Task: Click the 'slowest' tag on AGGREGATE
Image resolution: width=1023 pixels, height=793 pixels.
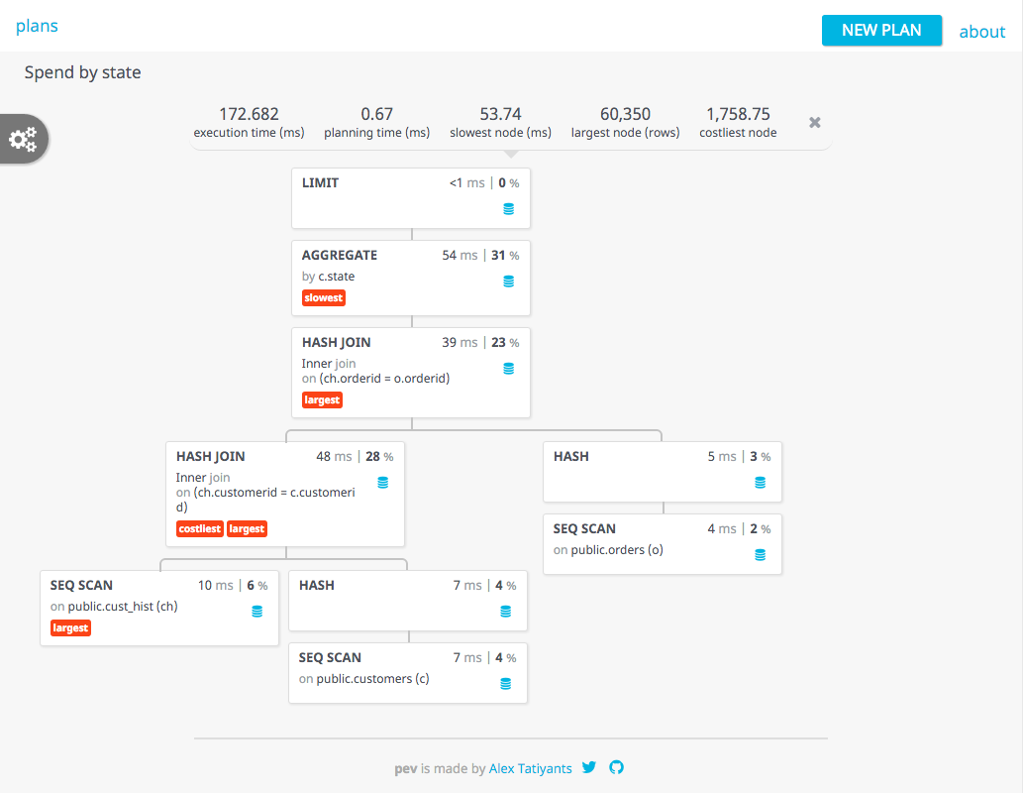Action: point(324,298)
